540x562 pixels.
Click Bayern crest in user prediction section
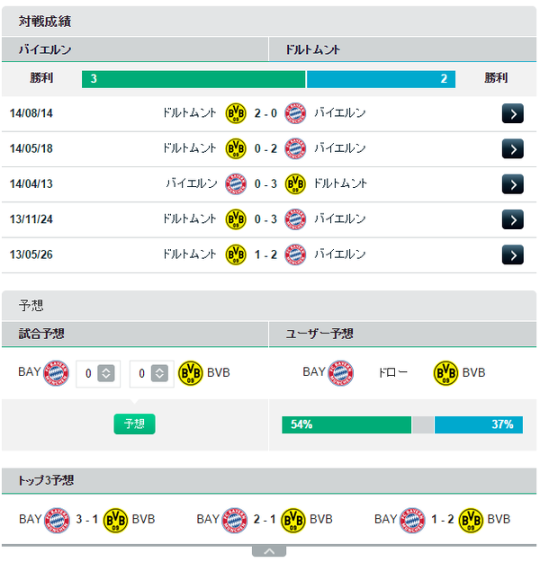[341, 373]
